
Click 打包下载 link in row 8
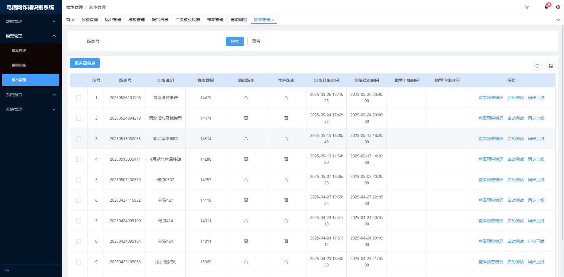click(536, 241)
